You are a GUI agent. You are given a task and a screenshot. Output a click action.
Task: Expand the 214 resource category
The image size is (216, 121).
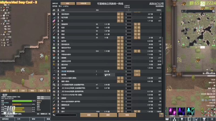(x=1, y=16)
